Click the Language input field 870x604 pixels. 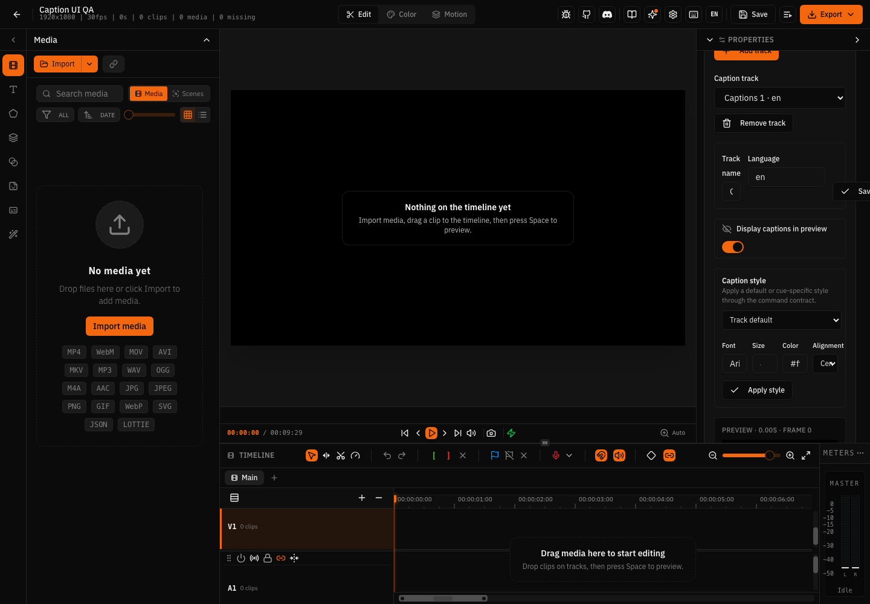point(787,177)
